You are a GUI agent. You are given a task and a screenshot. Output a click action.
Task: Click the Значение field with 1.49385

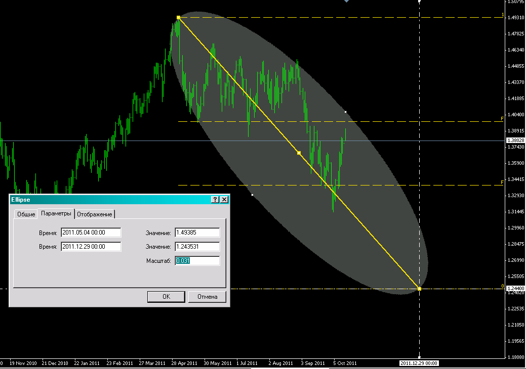(197, 233)
